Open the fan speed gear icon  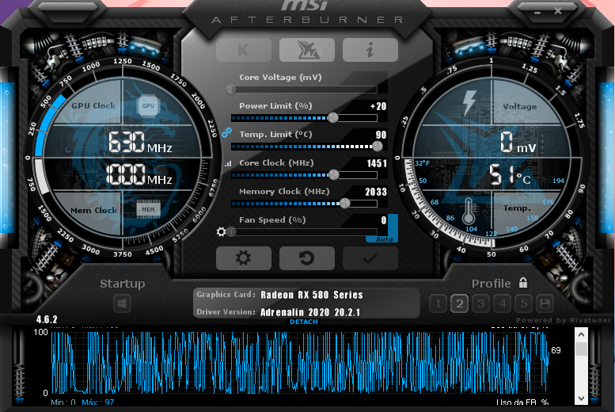click(221, 231)
